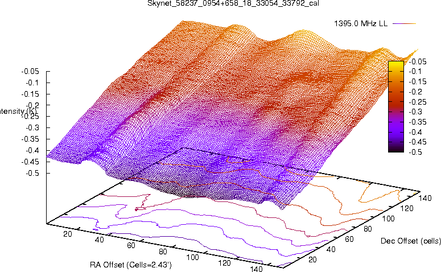Click the -0.4 tick on the intensity axis
441x272 pixels.
click(32, 150)
